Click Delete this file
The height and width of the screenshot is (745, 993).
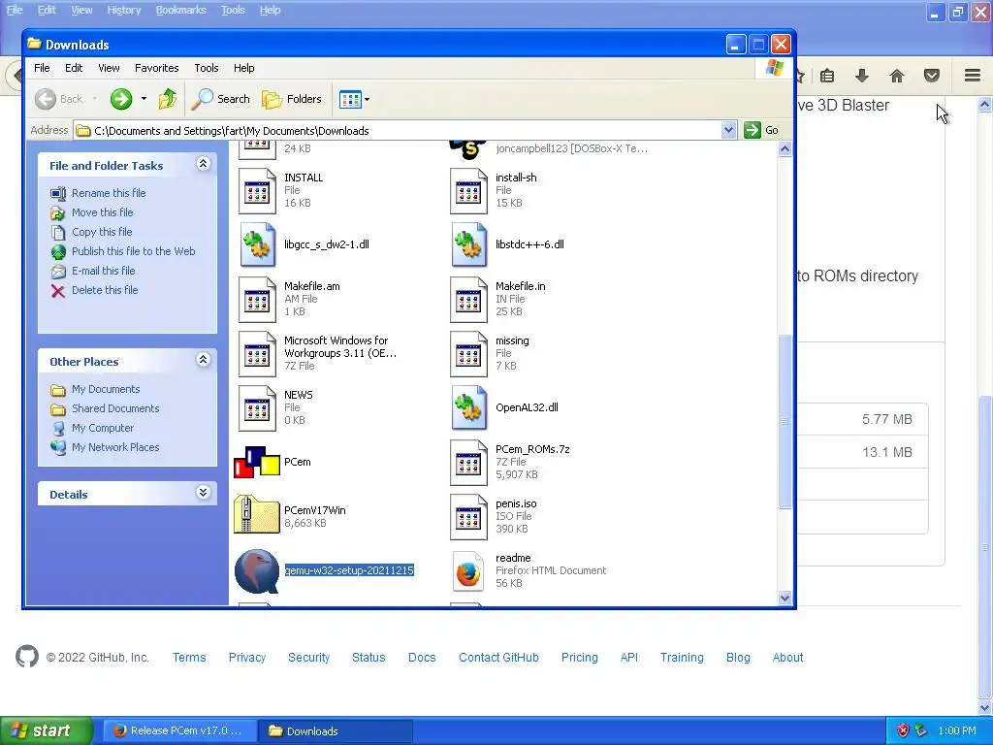105,289
